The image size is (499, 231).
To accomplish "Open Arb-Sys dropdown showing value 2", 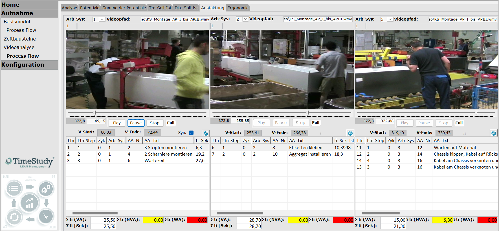I will (x=246, y=19).
